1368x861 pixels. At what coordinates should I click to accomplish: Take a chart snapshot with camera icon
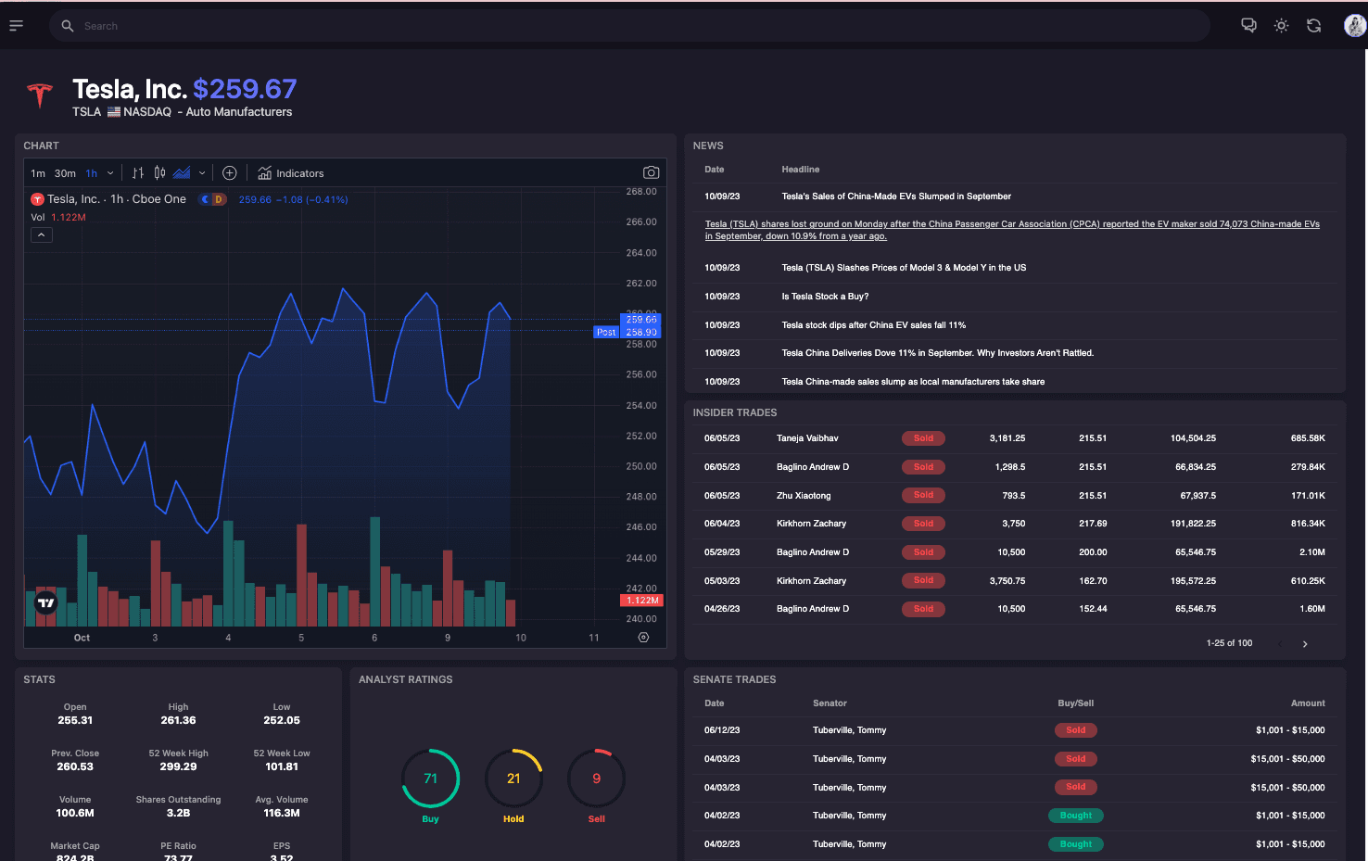(x=652, y=173)
